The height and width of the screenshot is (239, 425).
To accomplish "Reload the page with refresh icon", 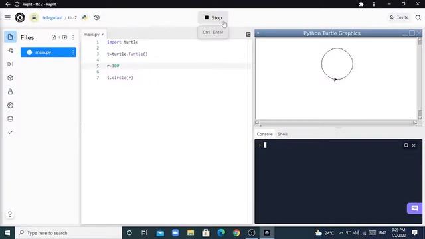I will (17, 4).
